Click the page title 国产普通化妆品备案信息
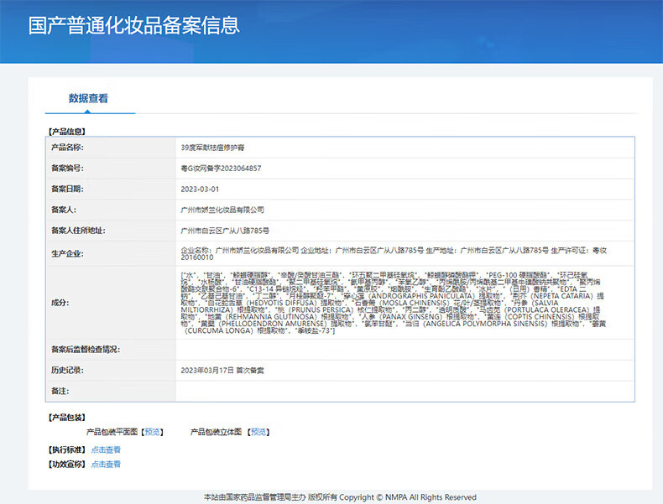Viewport: 663px width, 504px height. [x=134, y=25]
